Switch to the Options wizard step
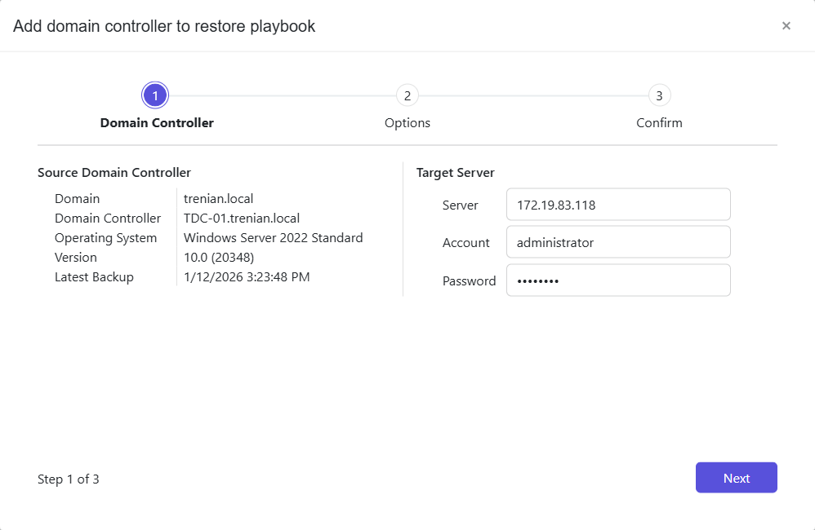Image resolution: width=815 pixels, height=530 pixels. 407,122
